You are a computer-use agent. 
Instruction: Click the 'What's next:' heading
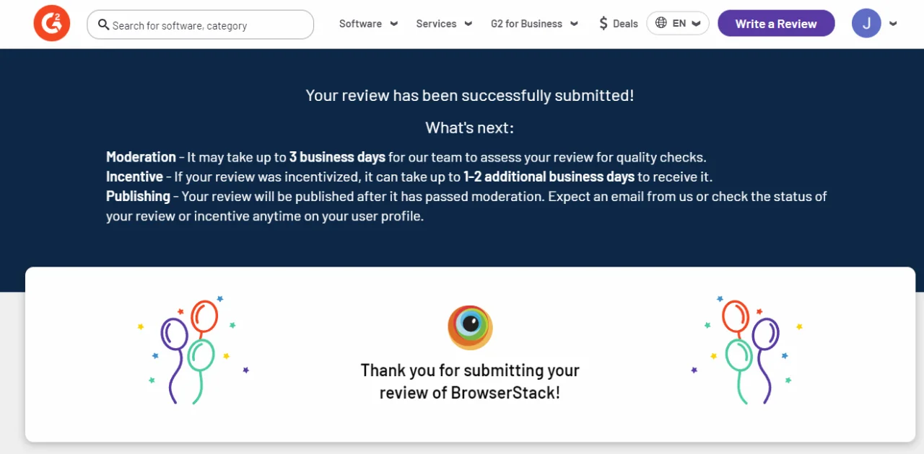click(x=470, y=128)
